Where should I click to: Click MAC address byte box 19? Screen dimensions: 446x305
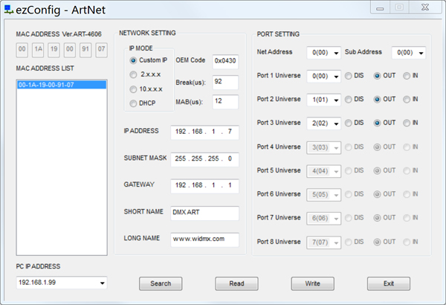54,50
